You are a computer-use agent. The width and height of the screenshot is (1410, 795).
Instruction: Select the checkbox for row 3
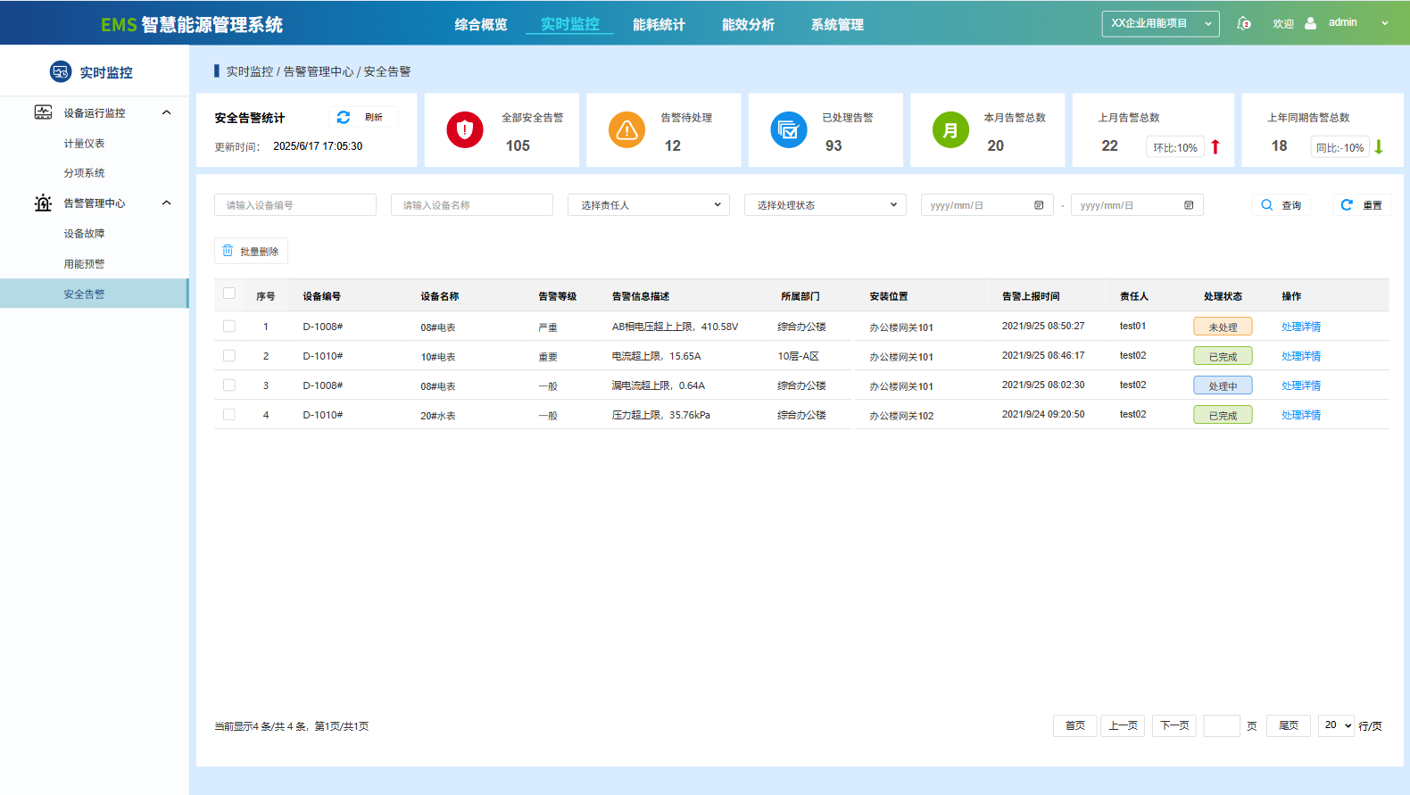(229, 385)
